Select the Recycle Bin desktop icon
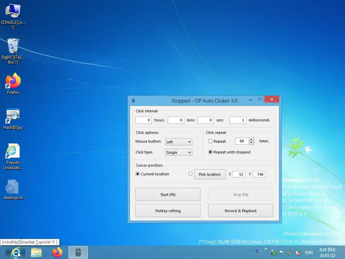The height and width of the screenshot is (259, 345). coord(13,51)
